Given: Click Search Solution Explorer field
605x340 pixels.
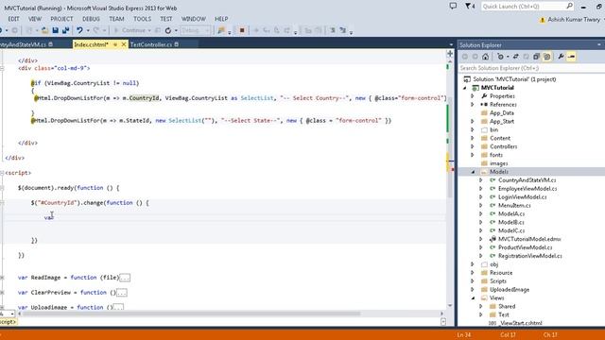Looking at the screenshot, I should [531, 68].
